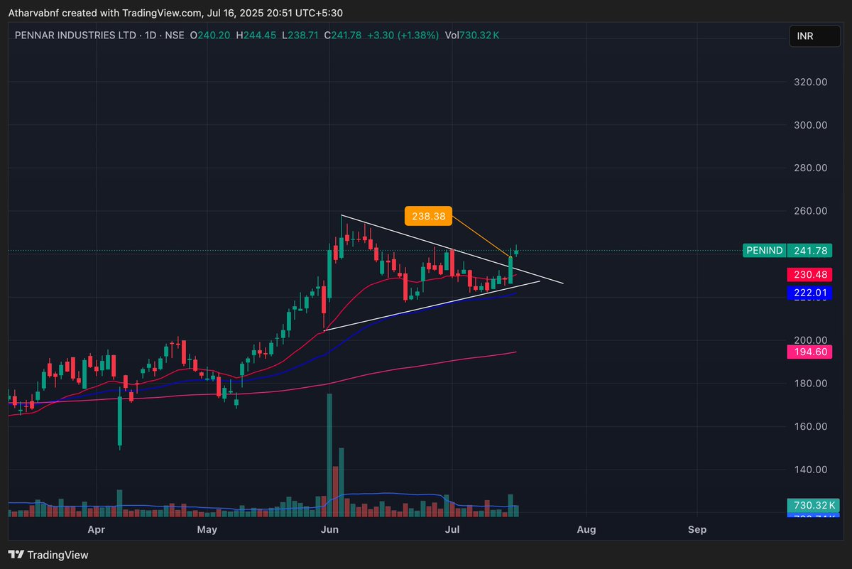852x569 pixels.
Task: Click the tallest volume bar in early June
Action: pos(329,455)
